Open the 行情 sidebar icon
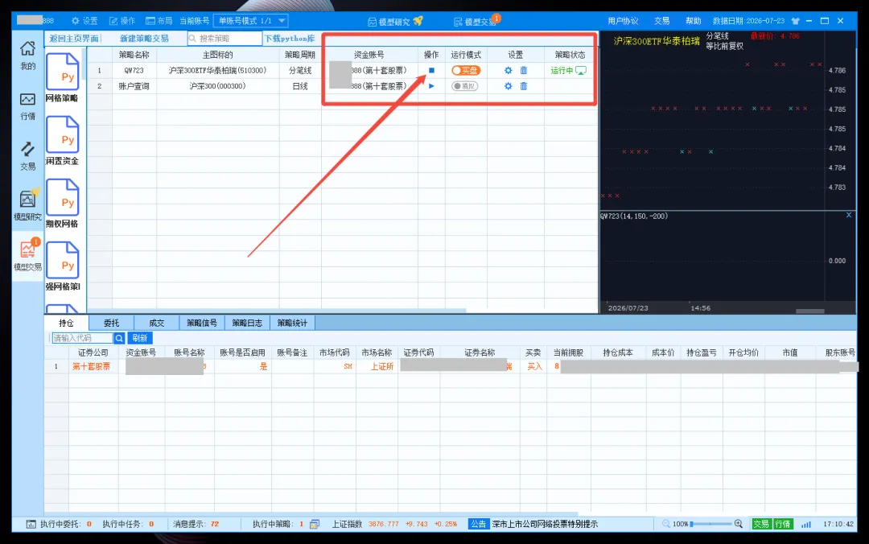The height and width of the screenshot is (544, 869). [x=27, y=105]
